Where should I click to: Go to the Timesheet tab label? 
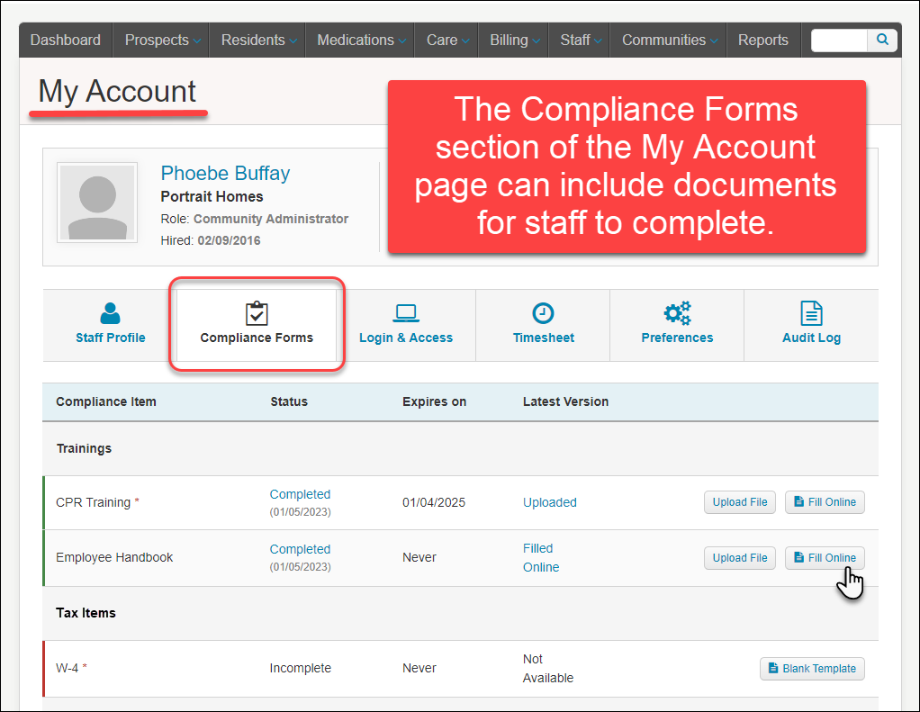(544, 338)
